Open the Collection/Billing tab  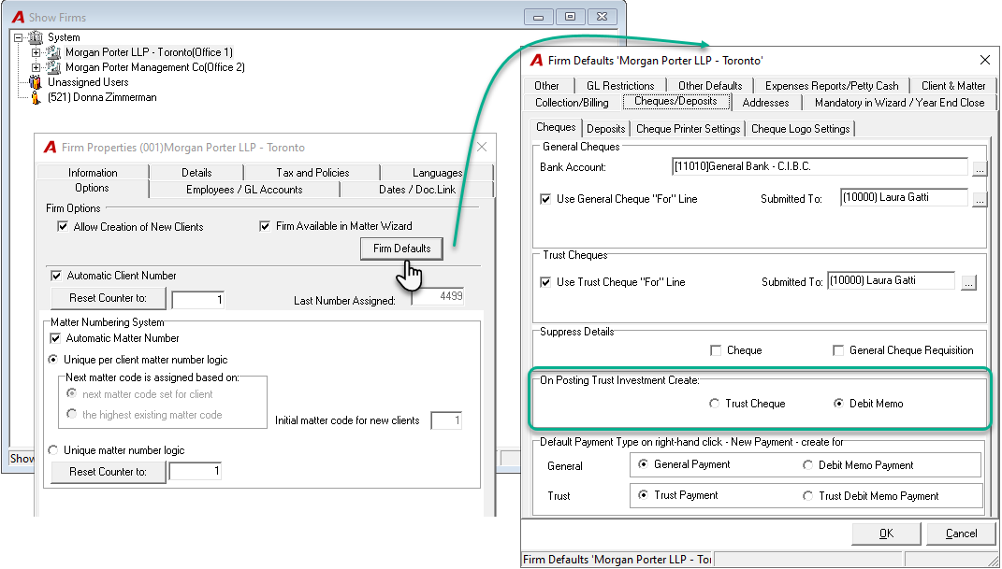572,103
